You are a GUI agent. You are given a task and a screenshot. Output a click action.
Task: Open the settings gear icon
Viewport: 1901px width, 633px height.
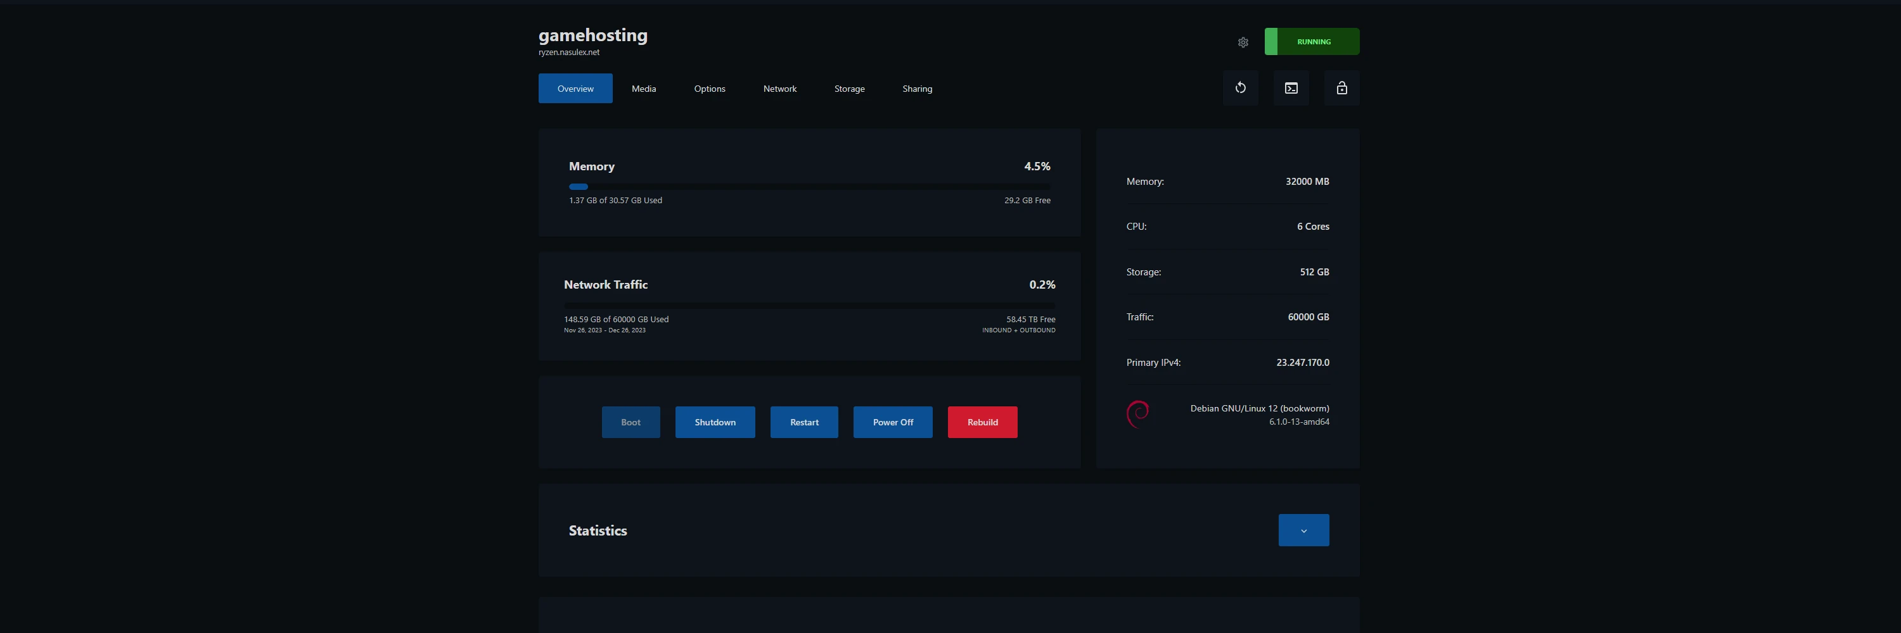[1243, 42]
